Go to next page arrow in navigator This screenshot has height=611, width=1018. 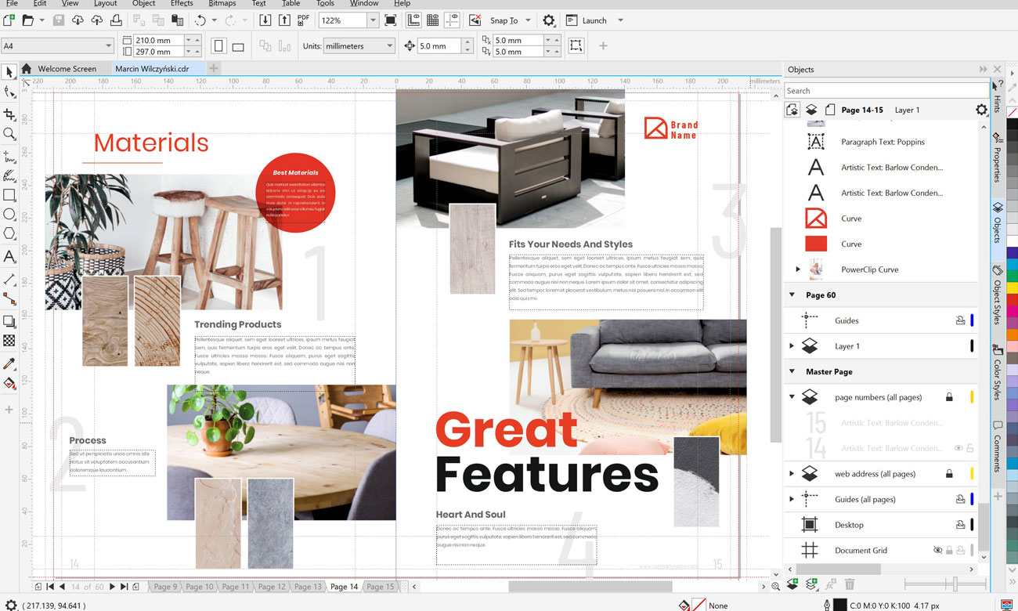(x=112, y=587)
